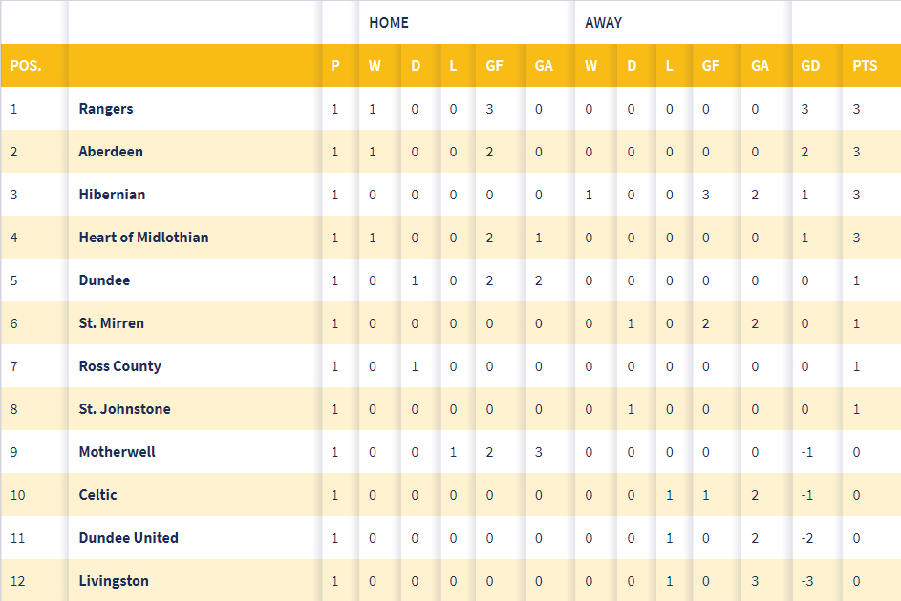The height and width of the screenshot is (601, 901).
Task: Click the Aberdeen team name
Action: pos(111,152)
